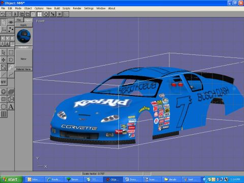Select the UV texture tool
The width and height of the screenshot is (244, 183).
[x=4, y=82]
